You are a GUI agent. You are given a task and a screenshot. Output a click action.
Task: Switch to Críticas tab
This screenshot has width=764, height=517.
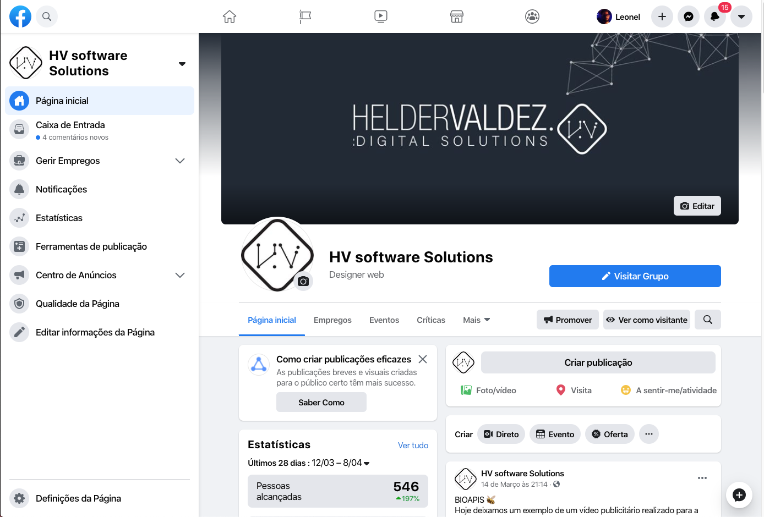431,320
